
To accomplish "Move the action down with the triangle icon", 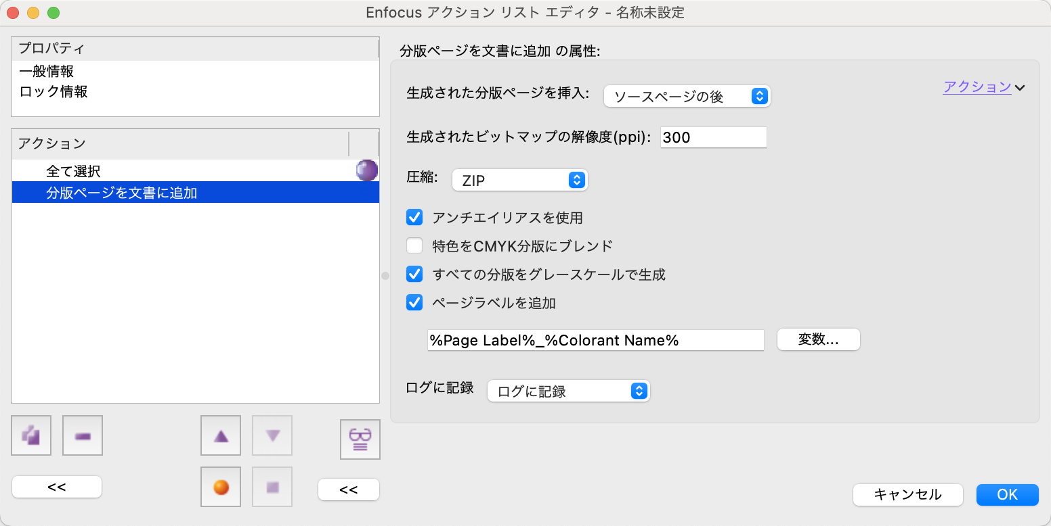I will [272, 436].
